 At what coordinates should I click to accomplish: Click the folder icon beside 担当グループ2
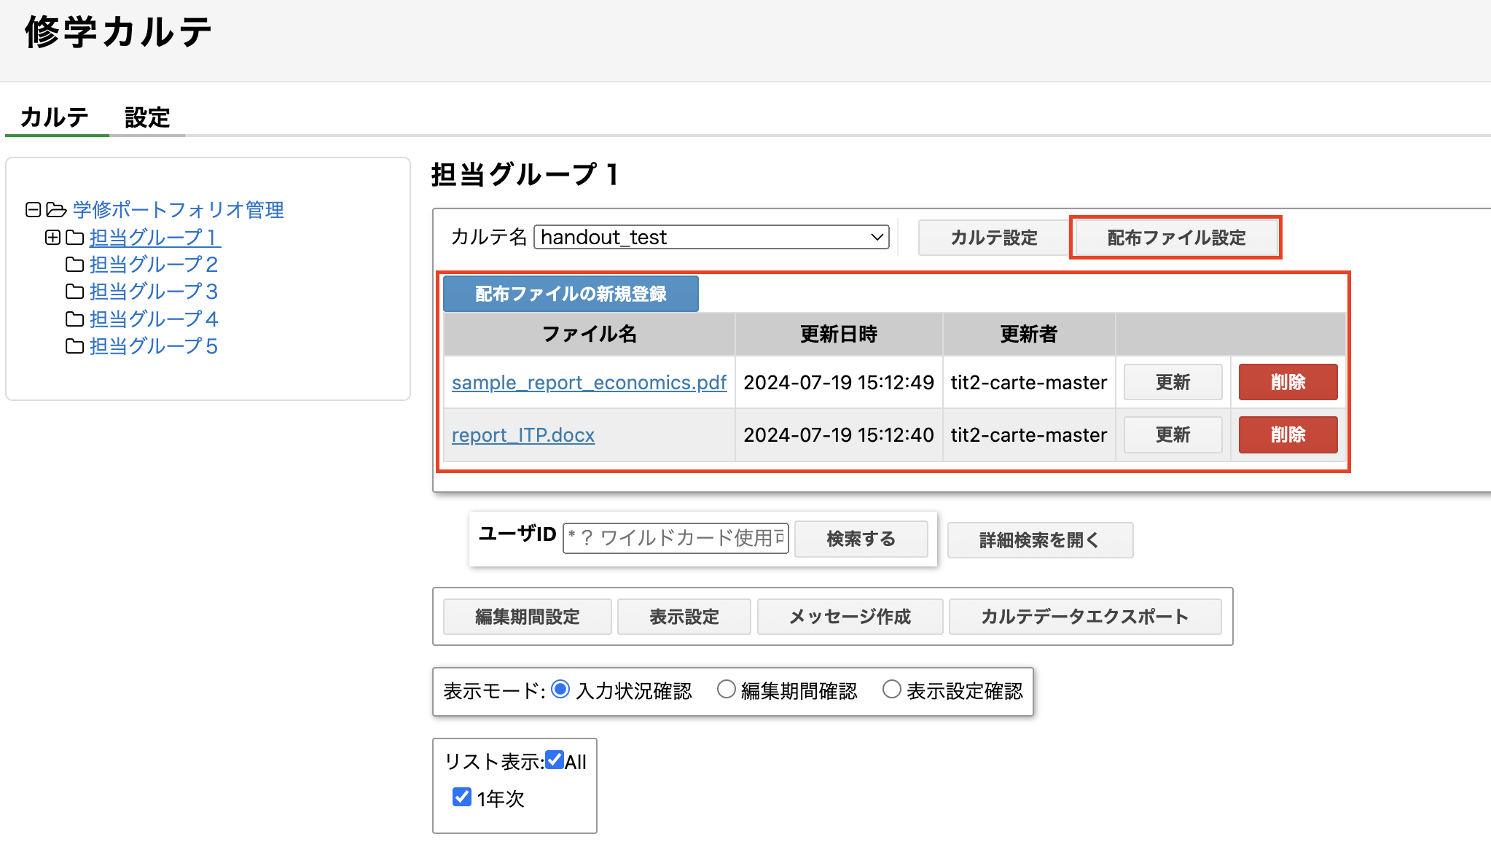[75, 265]
